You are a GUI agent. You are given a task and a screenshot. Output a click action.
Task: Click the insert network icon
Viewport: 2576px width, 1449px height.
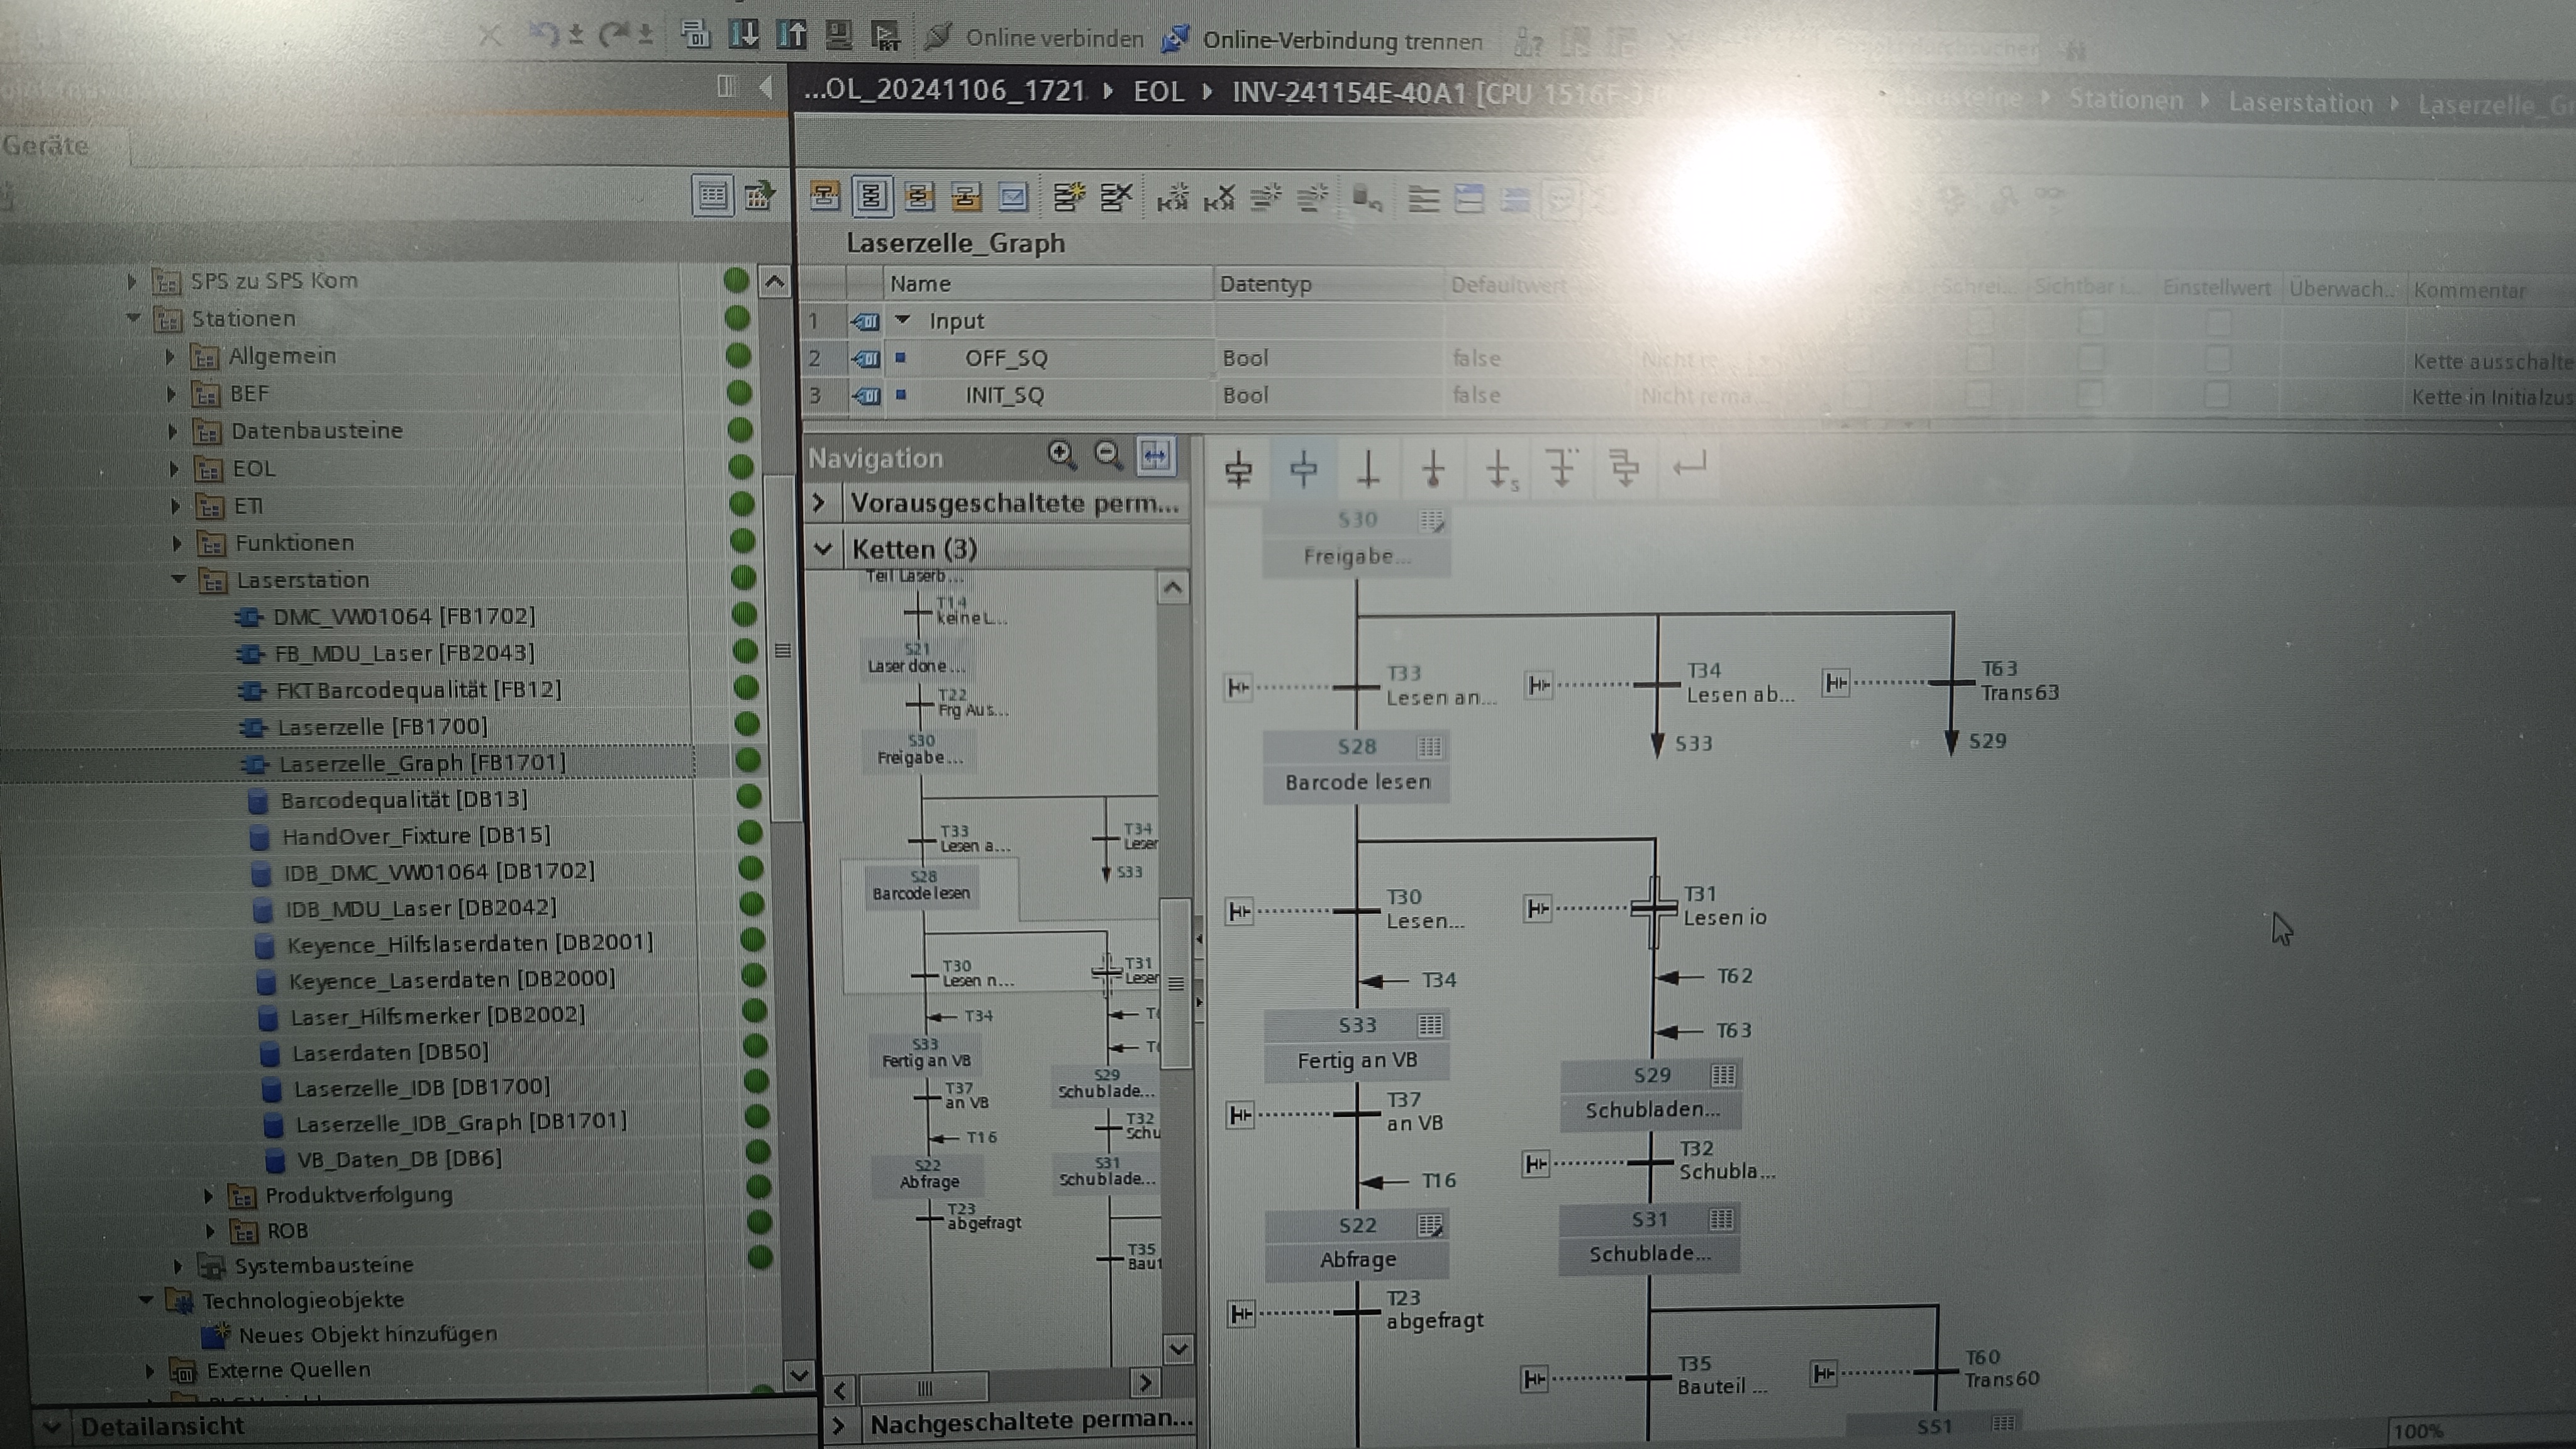coord(1172,197)
